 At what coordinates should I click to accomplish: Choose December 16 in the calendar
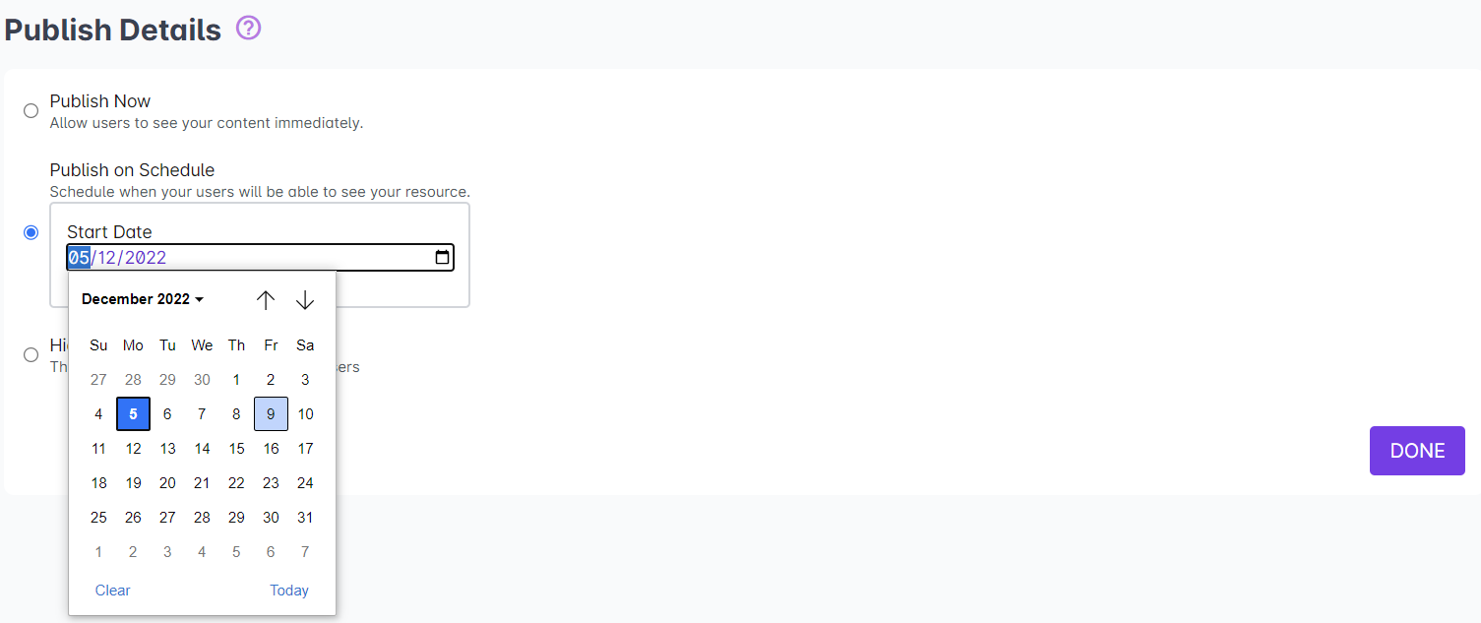point(271,449)
